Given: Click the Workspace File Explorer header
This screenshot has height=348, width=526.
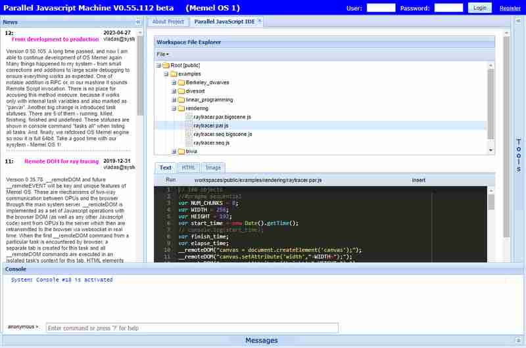Looking at the screenshot, I should coord(324,42).
